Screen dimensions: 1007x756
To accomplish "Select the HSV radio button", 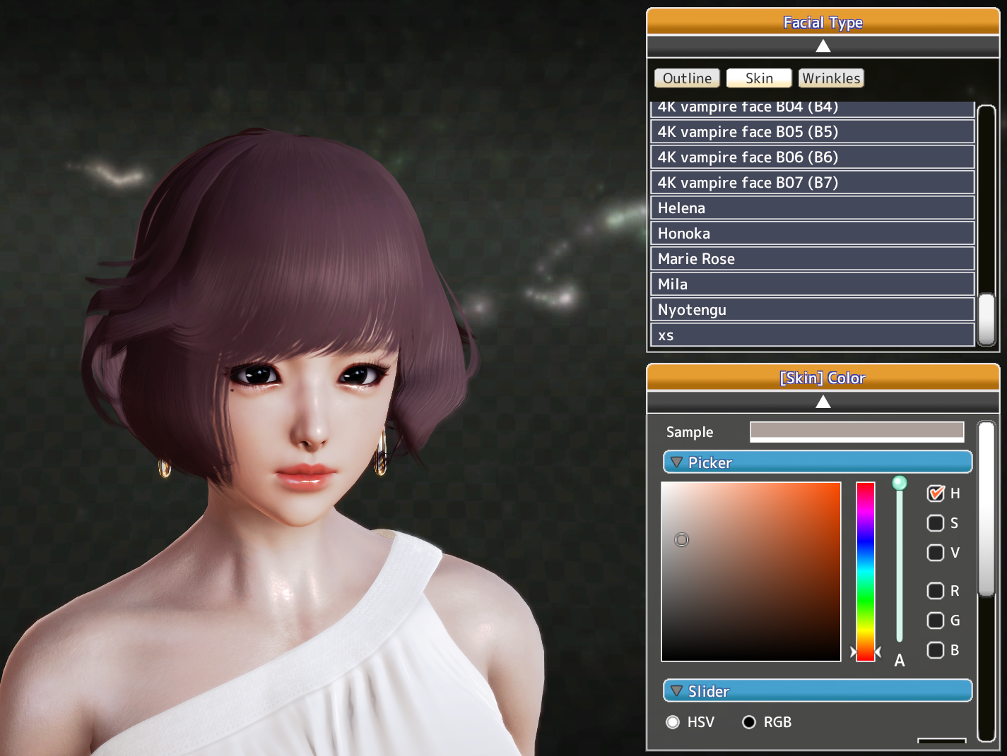I will (673, 722).
